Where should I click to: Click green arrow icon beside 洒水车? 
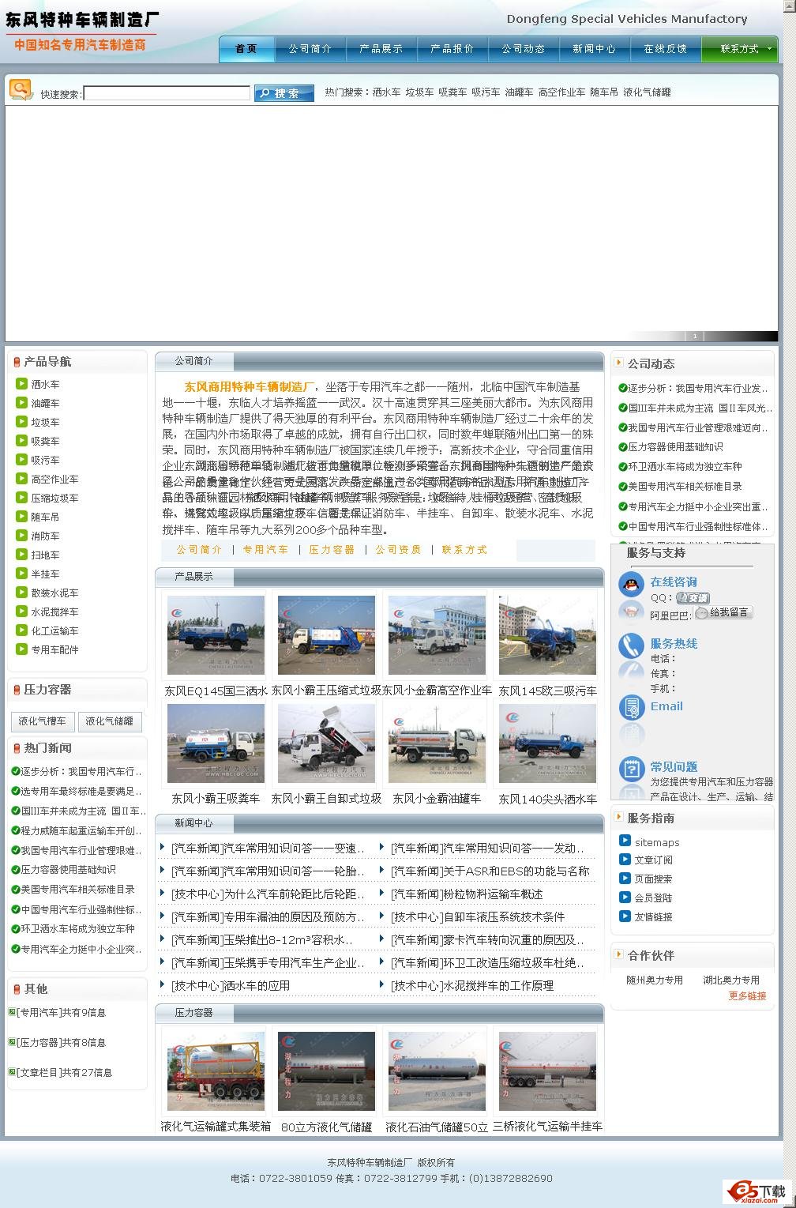[22, 384]
